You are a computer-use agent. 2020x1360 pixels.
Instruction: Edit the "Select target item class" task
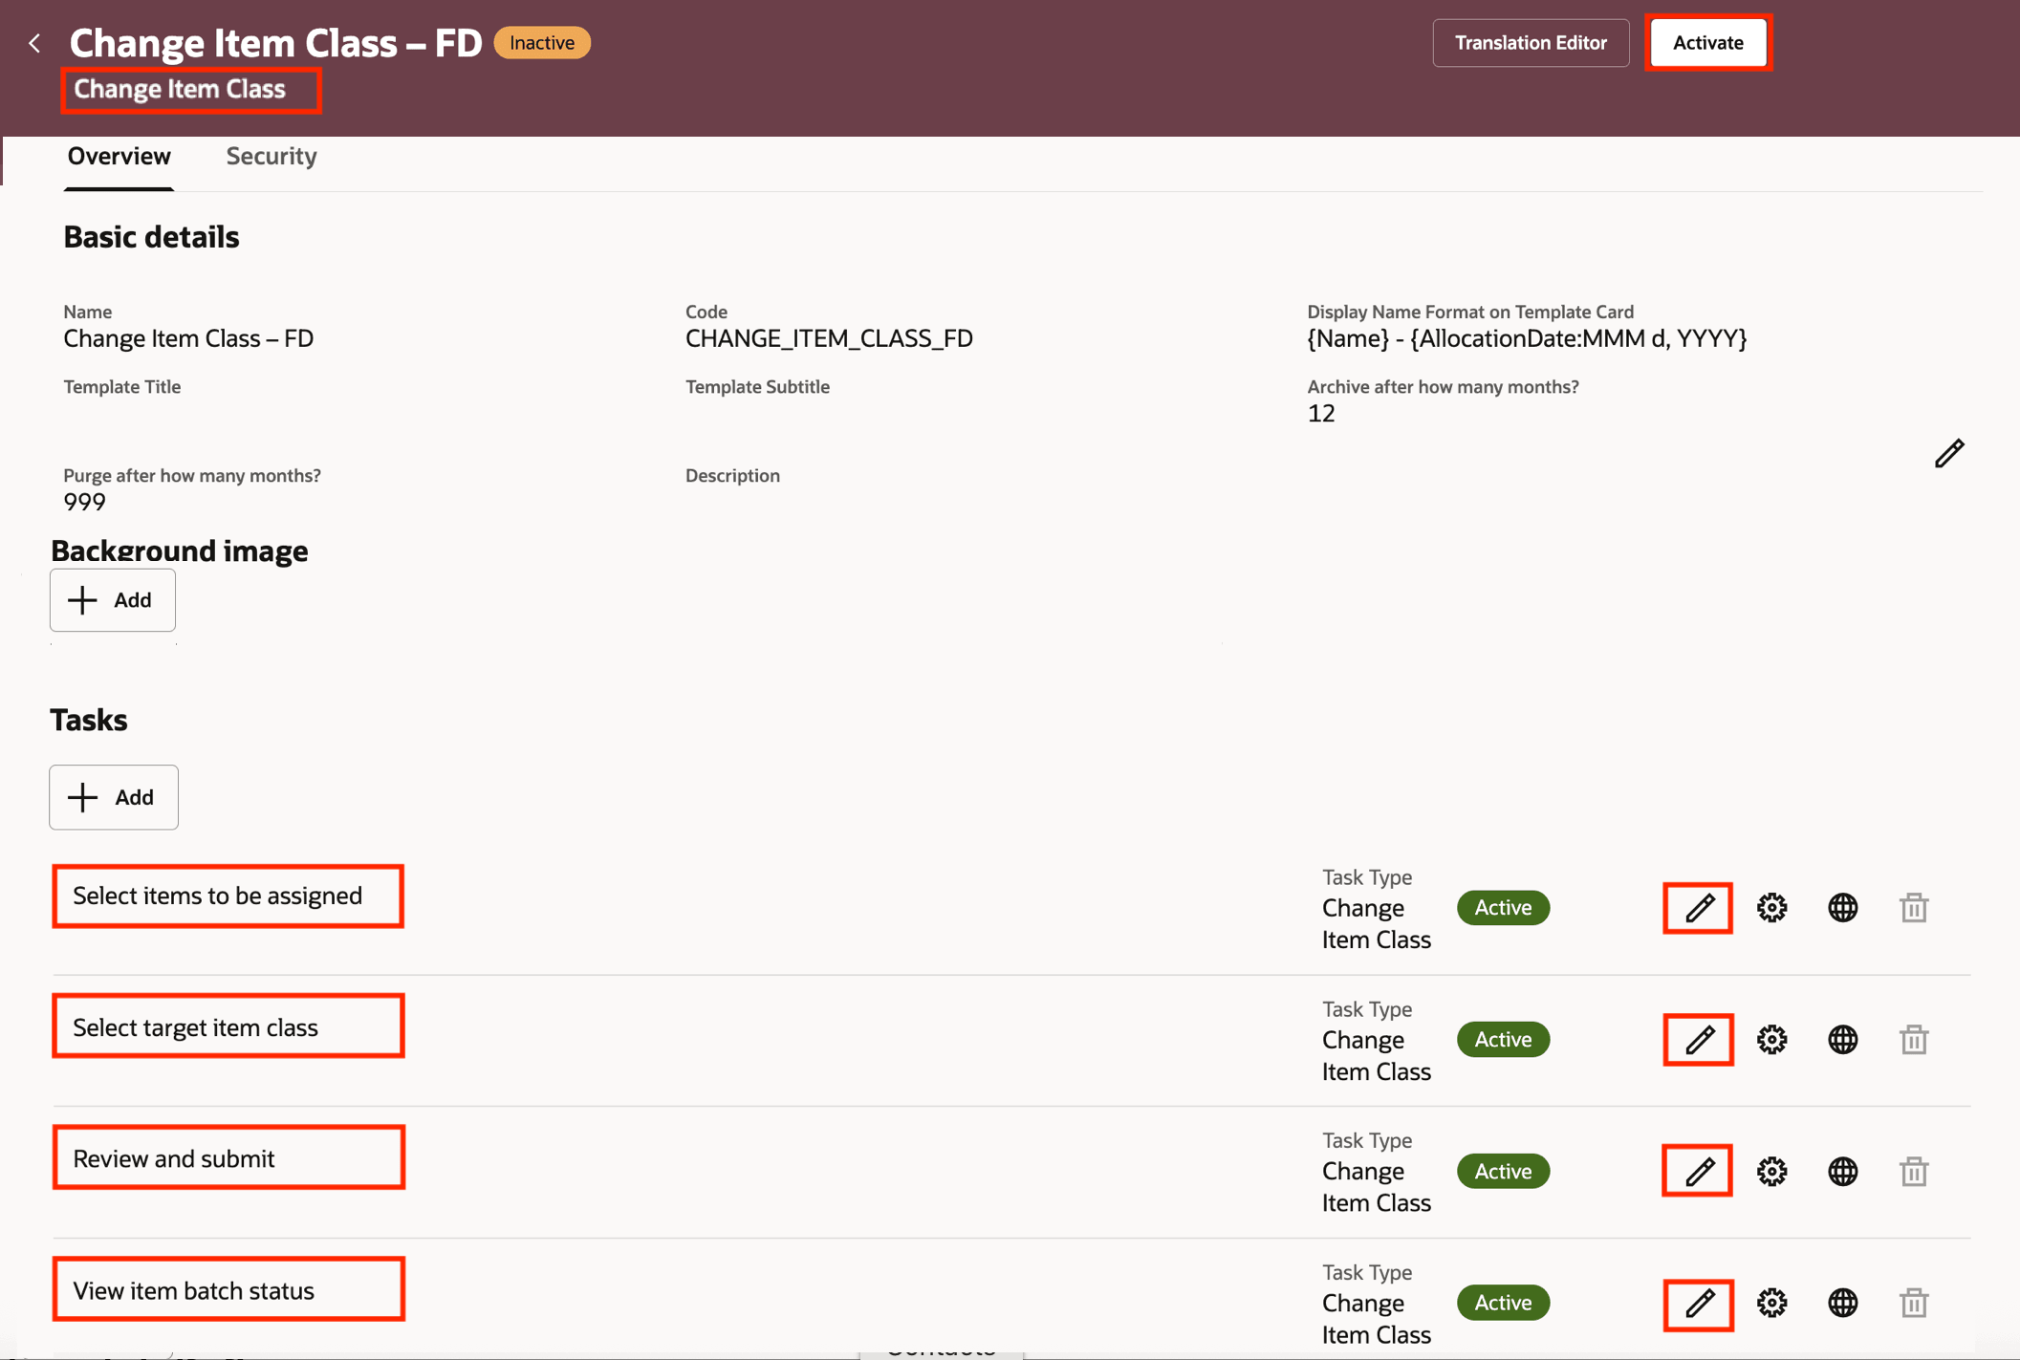(1697, 1039)
